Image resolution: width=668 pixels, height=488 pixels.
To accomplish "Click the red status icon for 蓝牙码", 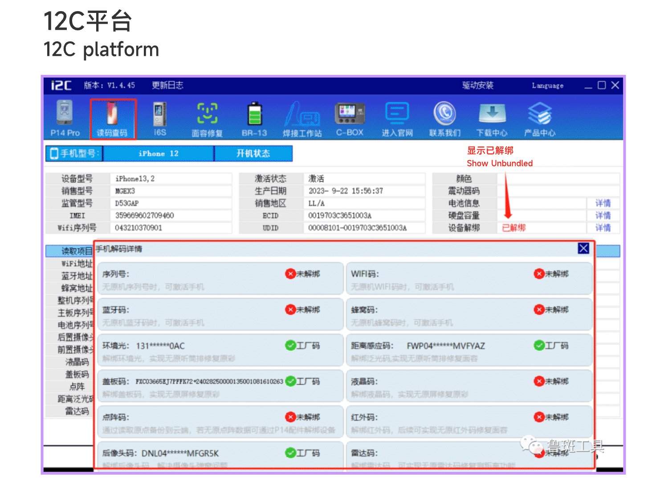I will click(x=291, y=309).
